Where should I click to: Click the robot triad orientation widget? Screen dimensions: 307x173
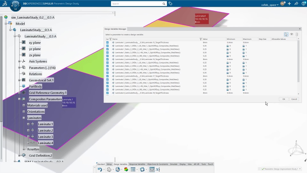297,149
